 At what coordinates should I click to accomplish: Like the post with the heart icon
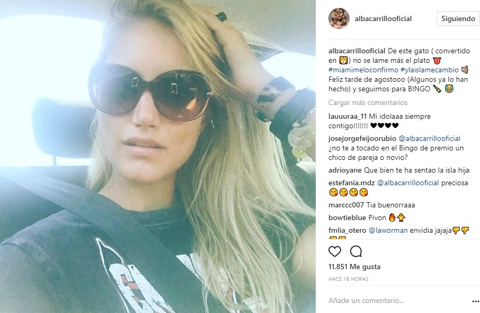(335, 251)
